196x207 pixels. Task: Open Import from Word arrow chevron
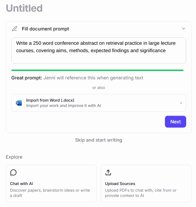(181, 103)
